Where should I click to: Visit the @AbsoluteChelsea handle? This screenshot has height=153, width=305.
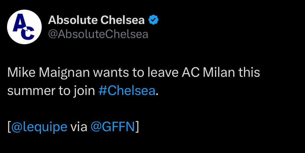click(x=98, y=34)
